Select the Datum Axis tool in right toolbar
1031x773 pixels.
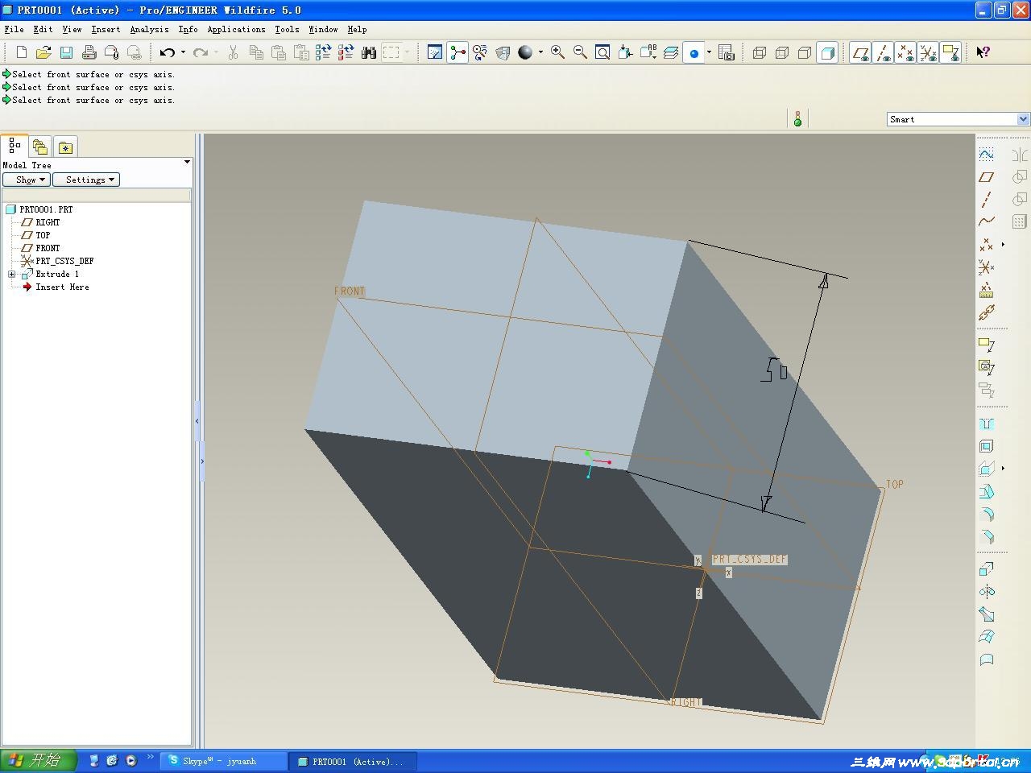coord(986,199)
